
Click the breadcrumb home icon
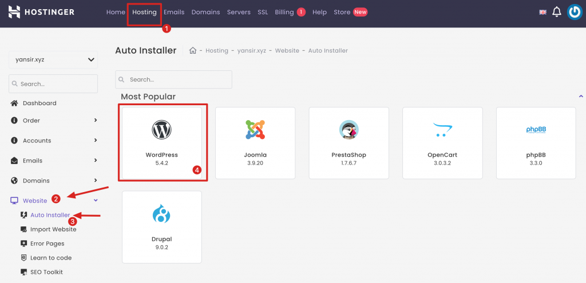(x=193, y=50)
